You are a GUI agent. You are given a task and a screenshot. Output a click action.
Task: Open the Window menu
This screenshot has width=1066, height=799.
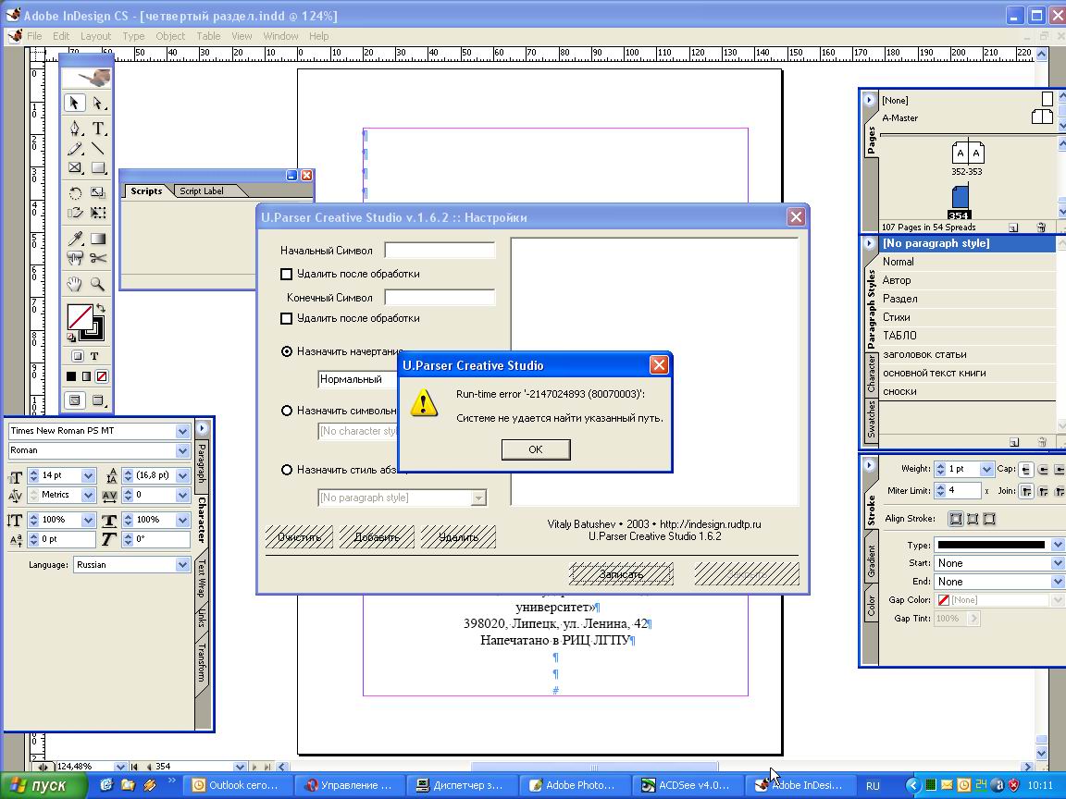[280, 36]
